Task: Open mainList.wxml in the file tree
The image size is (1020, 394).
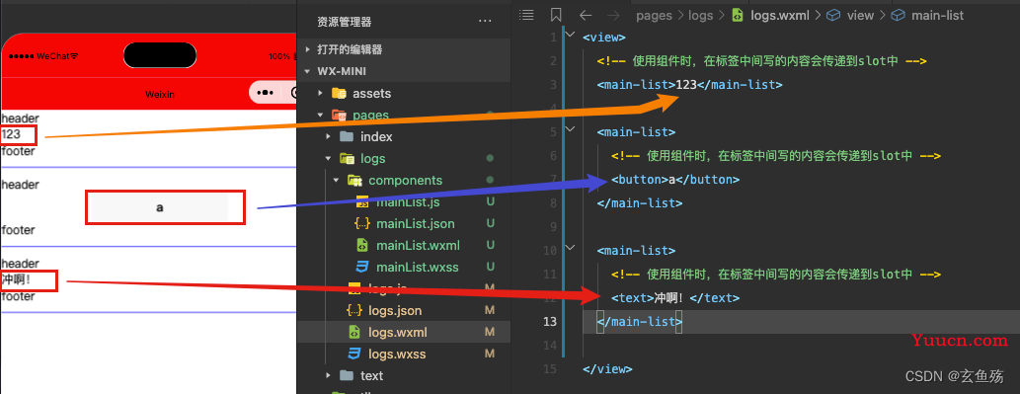Action: coord(419,245)
